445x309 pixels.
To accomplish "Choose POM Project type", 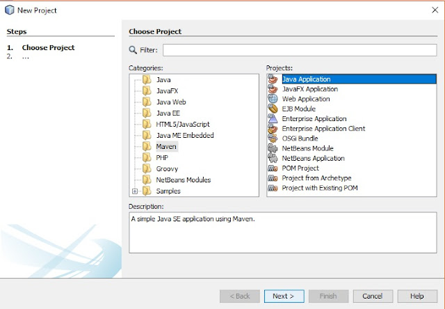I will [x=300, y=168].
